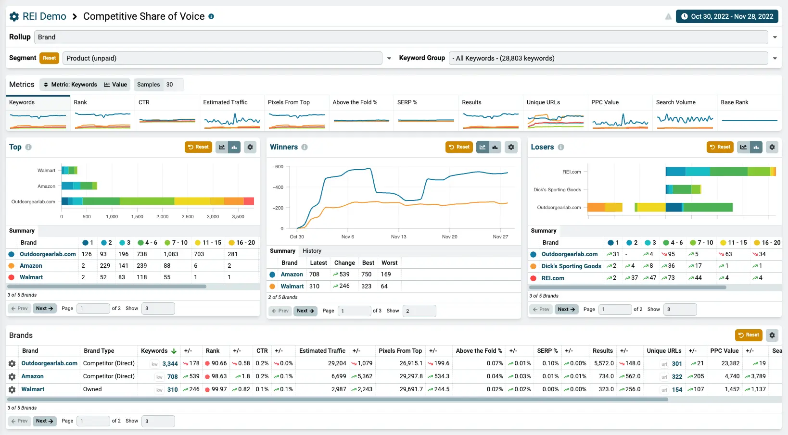Click the Brands table horizontal scrollbar
This screenshot has height=435, width=788.
pyautogui.click(x=337, y=399)
